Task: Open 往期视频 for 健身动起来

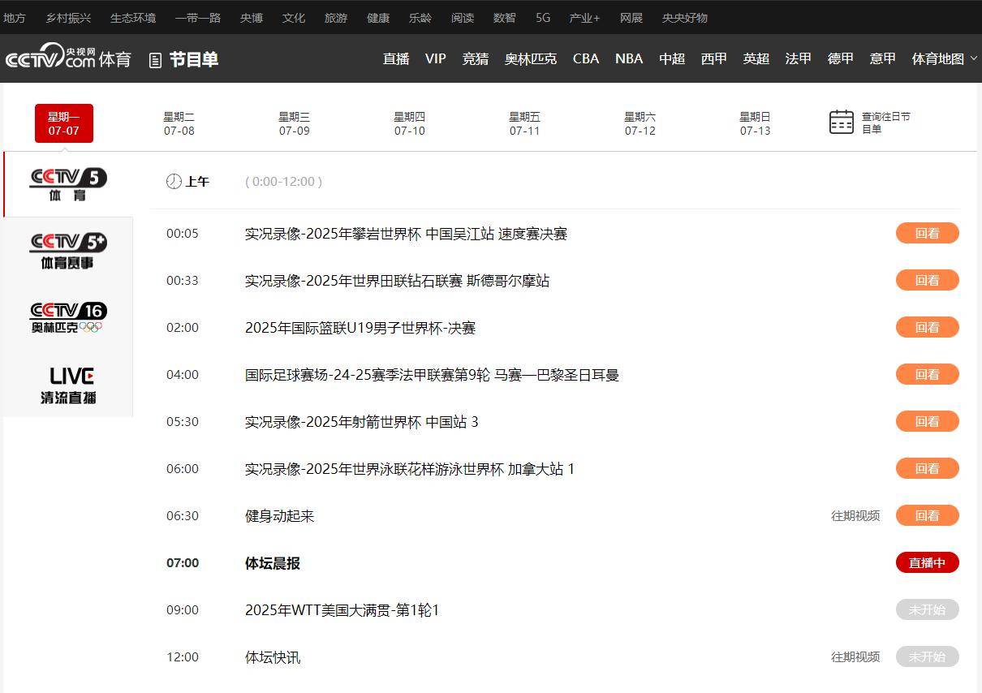Action: click(855, 515)
